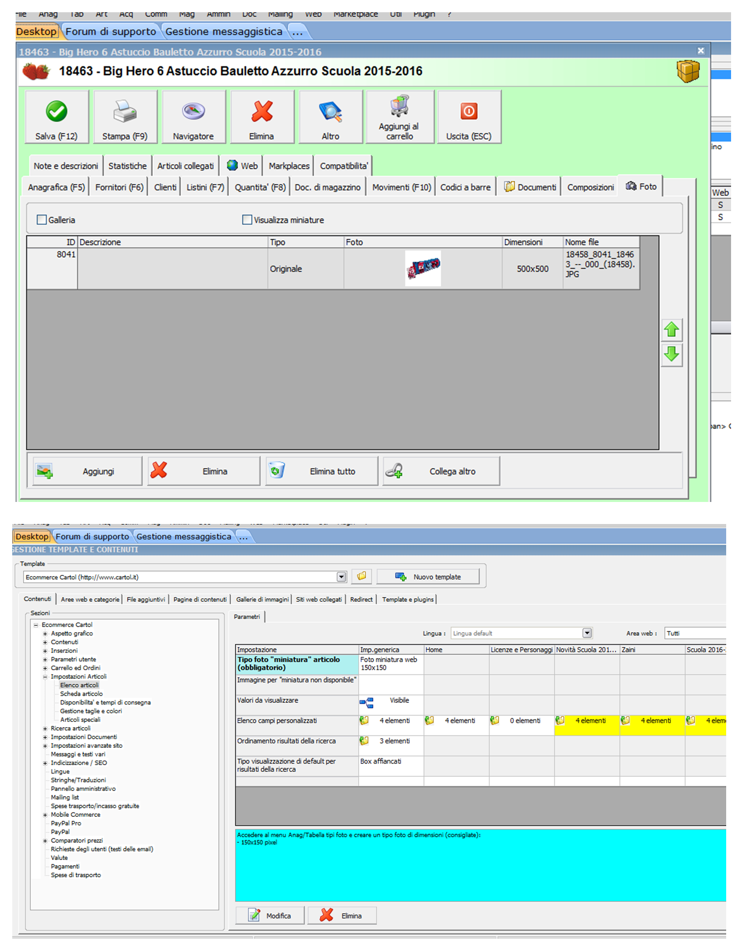Switch to the Anagrafica (F5) tab
The width and height of the screenshot is (734, 952).
coord(56,187)
